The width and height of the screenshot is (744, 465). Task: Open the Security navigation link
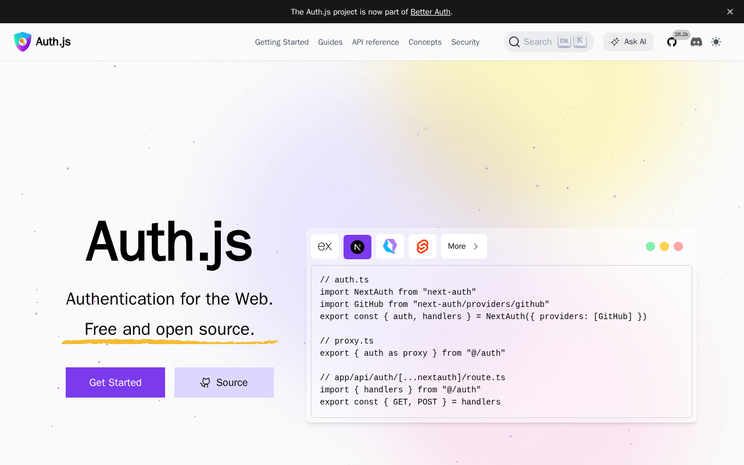465,42
